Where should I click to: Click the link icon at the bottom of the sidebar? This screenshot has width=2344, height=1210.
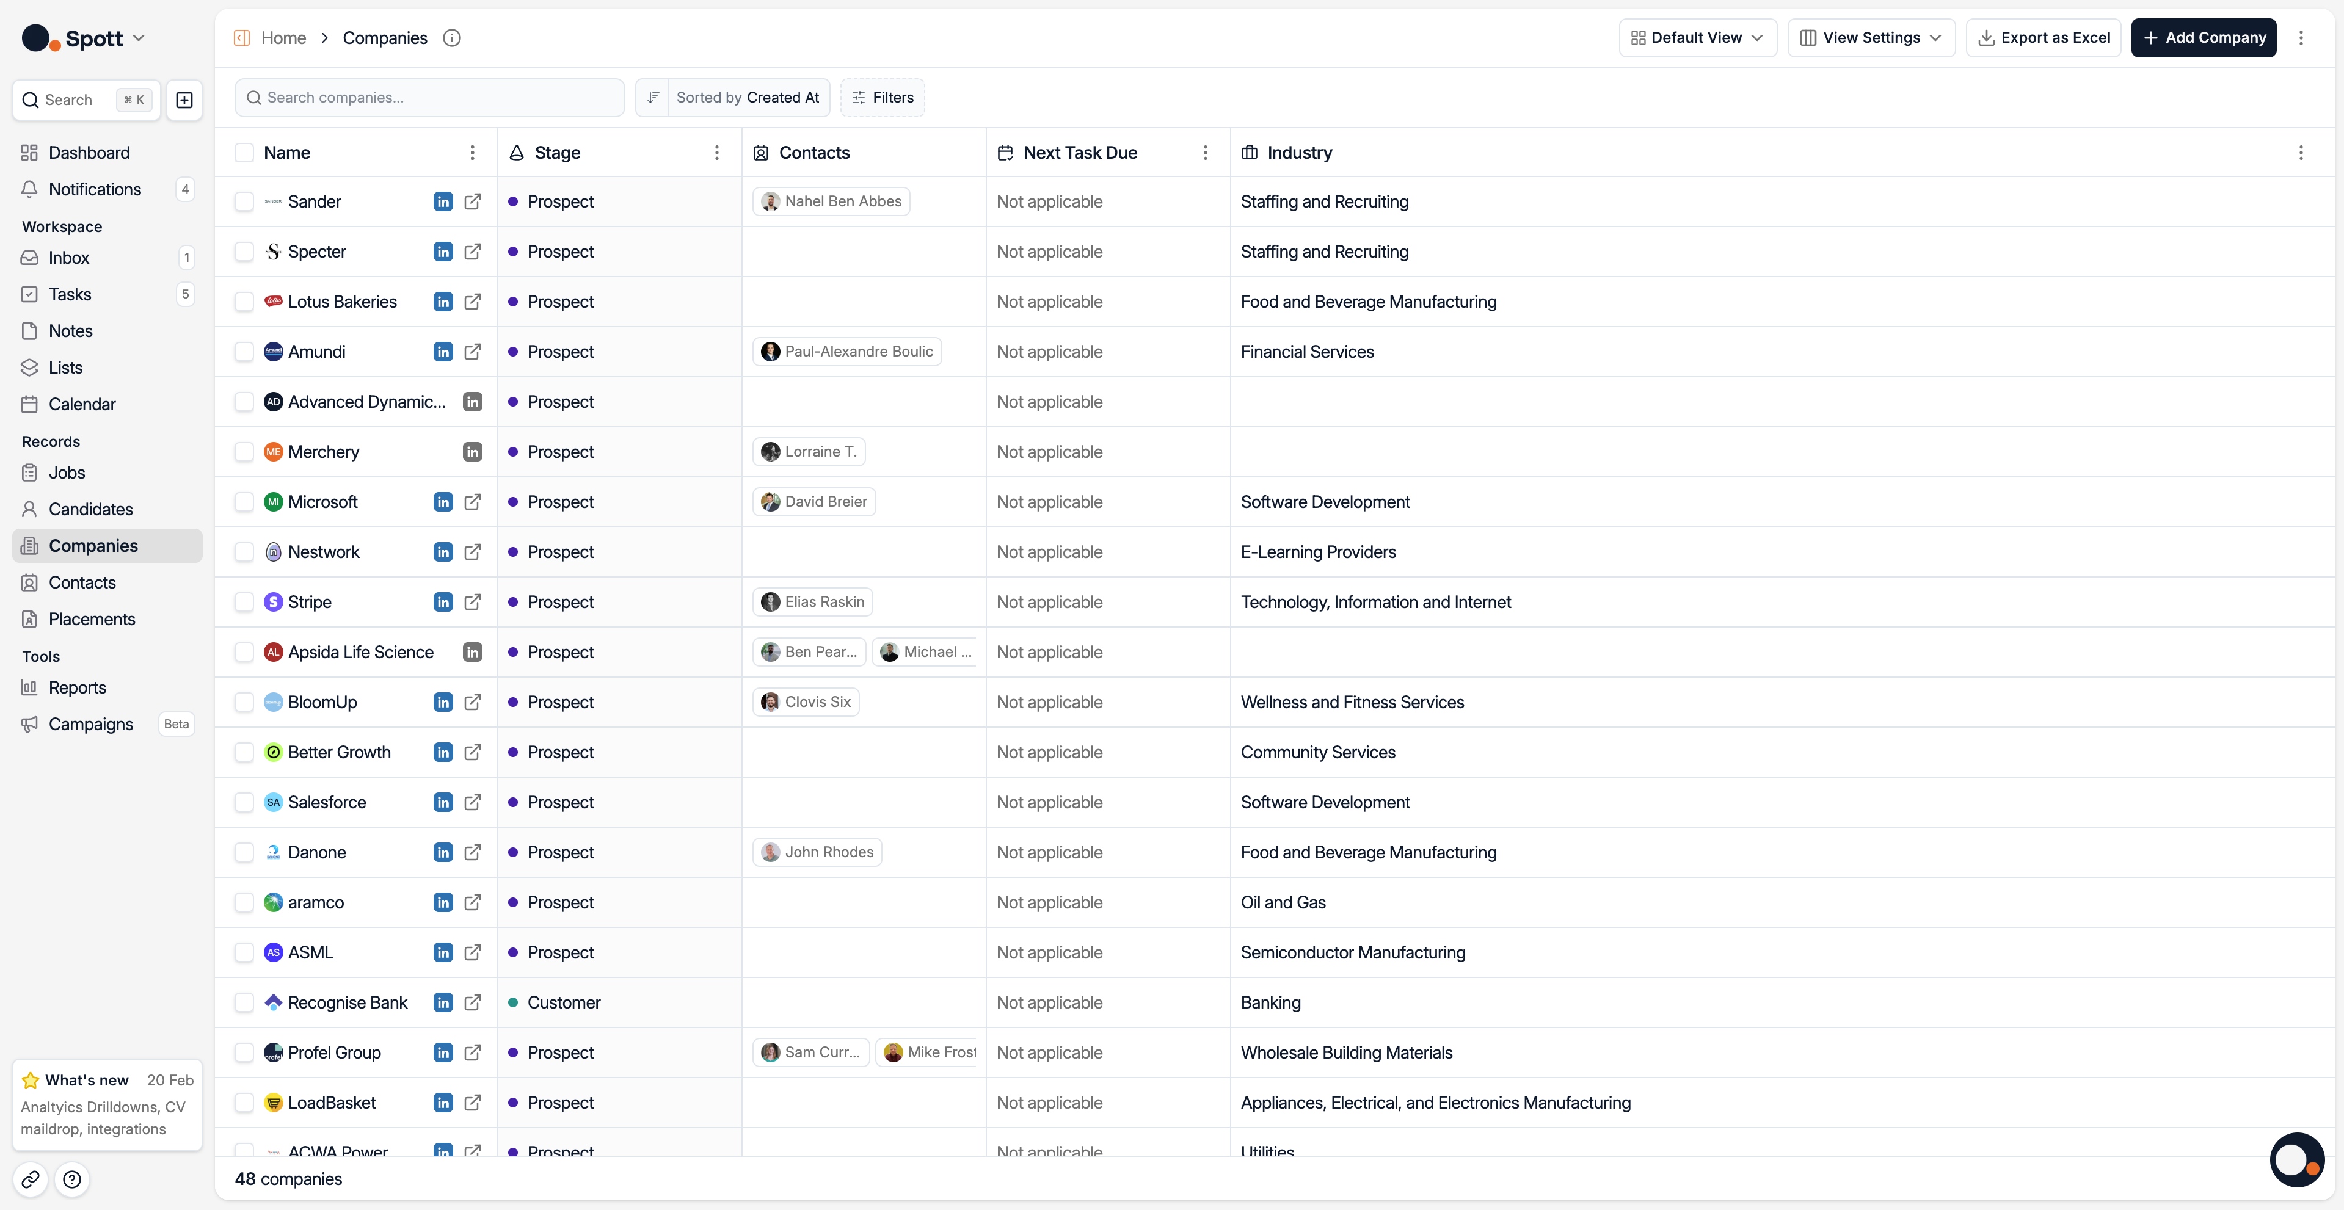coord(30,1179)
